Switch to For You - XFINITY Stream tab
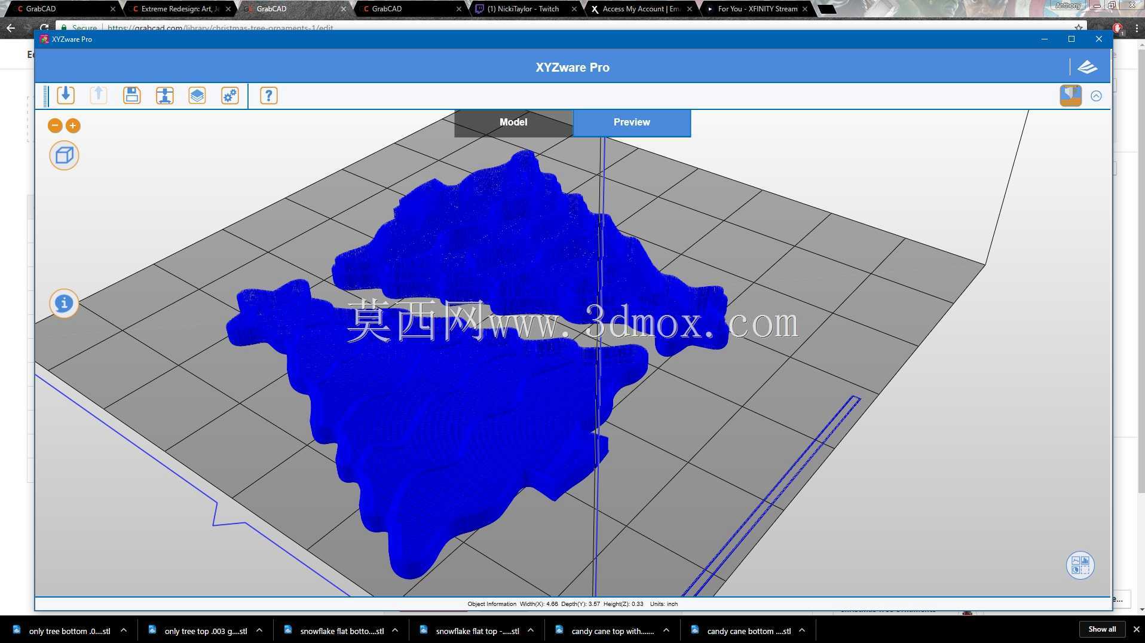The width and height of the screenshot is (1145, 643). 755,9
